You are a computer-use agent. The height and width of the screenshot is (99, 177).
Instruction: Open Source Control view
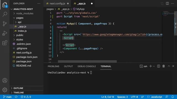point(5,24)
